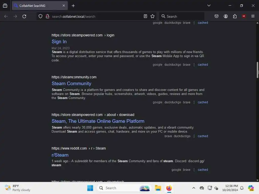Open the uBlock Origin extension icon
259x194 pixels.
point(244,16)
